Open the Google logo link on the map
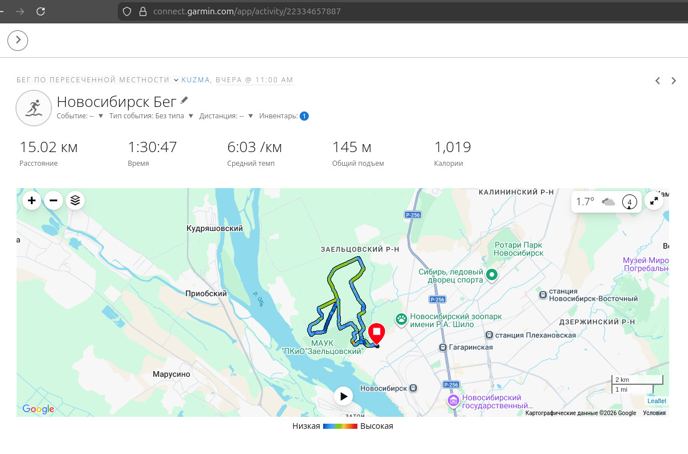This screenshot has width=688, height=454. pos(38,409)
